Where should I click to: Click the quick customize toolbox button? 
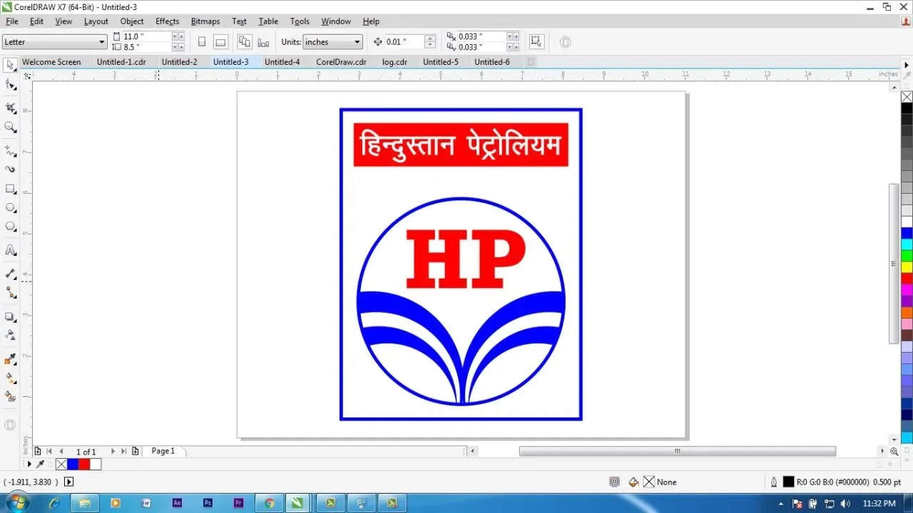10,425
